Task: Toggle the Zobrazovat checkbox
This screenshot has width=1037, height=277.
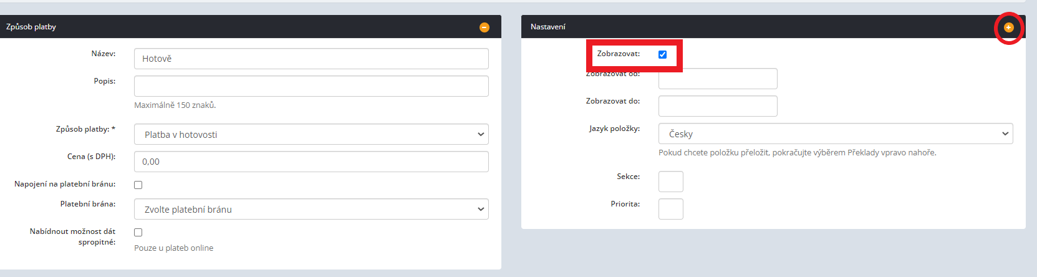Action: tap(662, 54)
